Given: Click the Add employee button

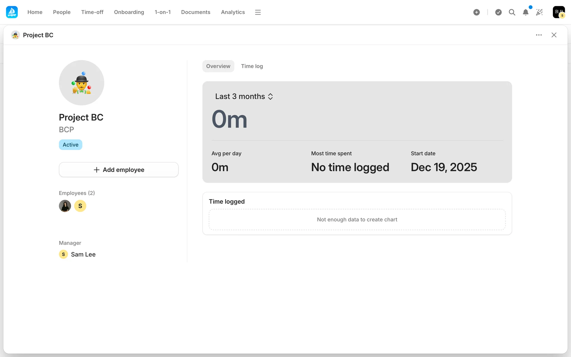Looking at the screenshot, I should (x=119, y=170).
